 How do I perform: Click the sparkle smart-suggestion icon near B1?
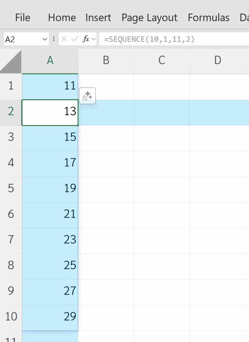(x=87, y=96)
